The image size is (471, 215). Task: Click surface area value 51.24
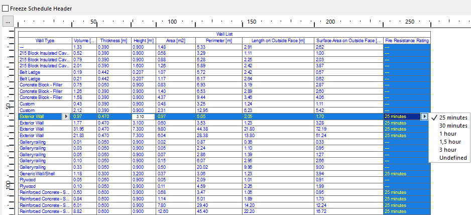pyautogui.click(x=320, y=136)
